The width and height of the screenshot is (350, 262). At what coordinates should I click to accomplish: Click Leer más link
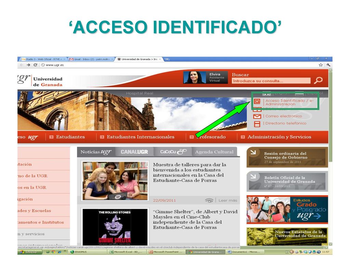(x=228, y=201)
